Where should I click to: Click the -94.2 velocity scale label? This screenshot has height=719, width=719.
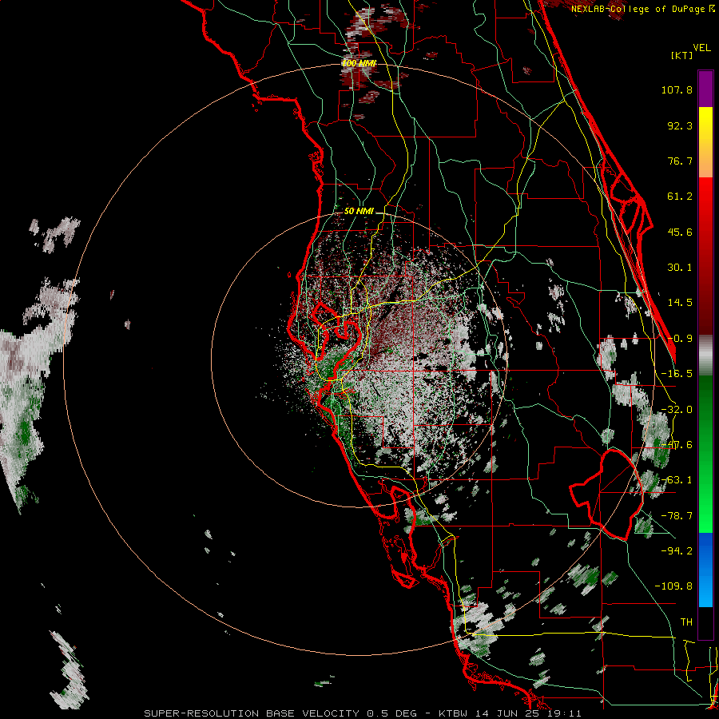tap(677, 550)
